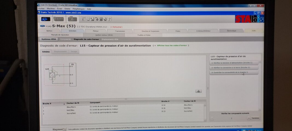Click the printer icon below the schema
This screenshot has height=131, width=292.
[x=198, y=91]
